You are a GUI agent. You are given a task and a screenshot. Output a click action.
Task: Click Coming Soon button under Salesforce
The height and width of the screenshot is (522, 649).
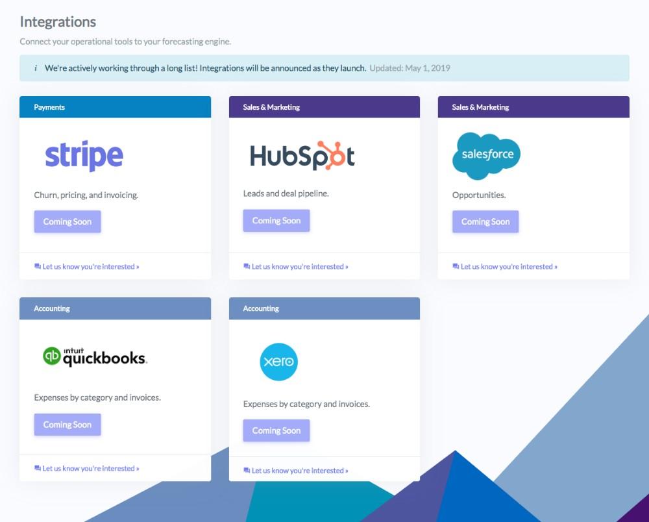click(x=485, y=221)
